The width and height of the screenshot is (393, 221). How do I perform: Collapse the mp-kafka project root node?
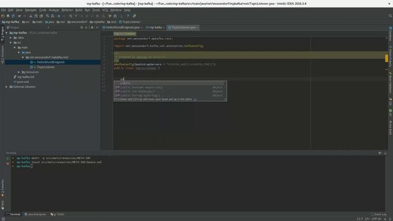point(7,33)
